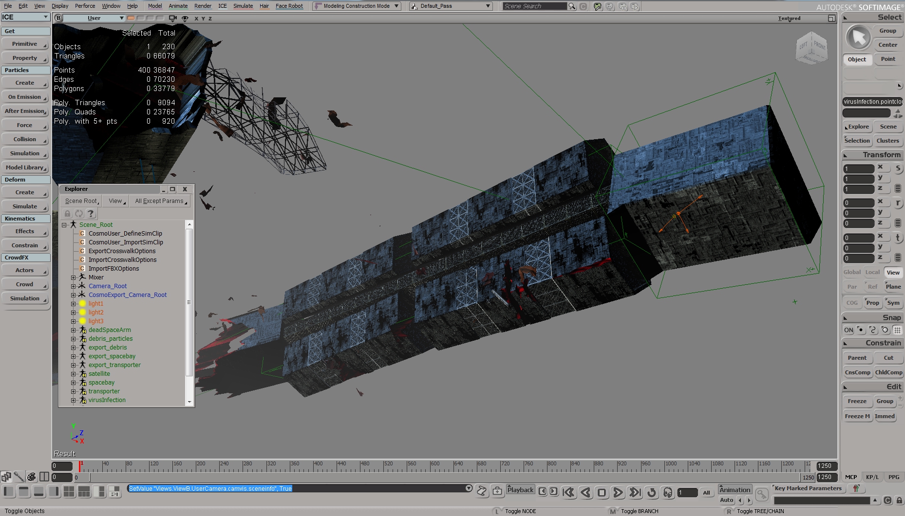905x516 pixels.
Task: Open the Modeling Construction Mode dropdown
Action: coord(357,6)
